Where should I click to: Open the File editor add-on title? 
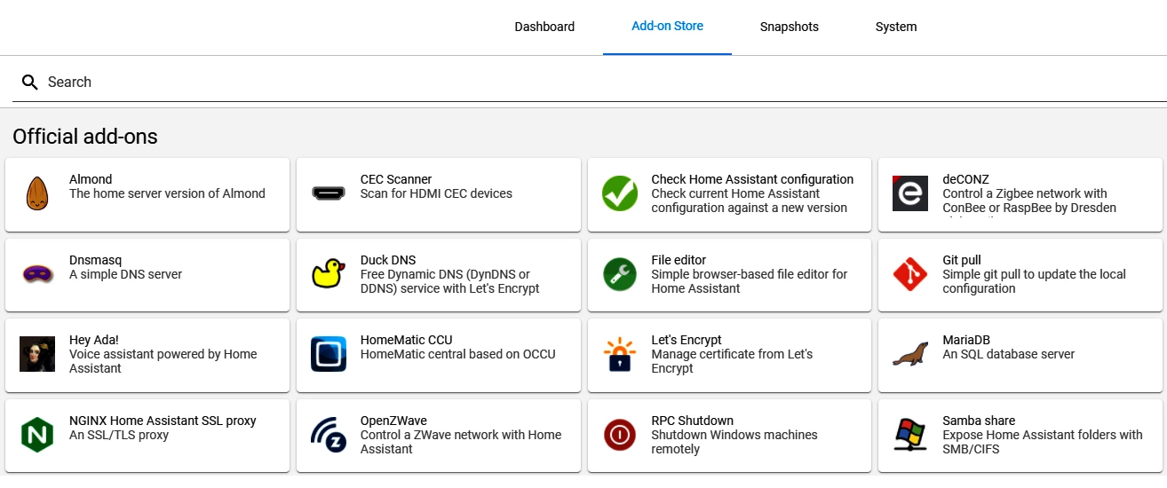(679, 260)
